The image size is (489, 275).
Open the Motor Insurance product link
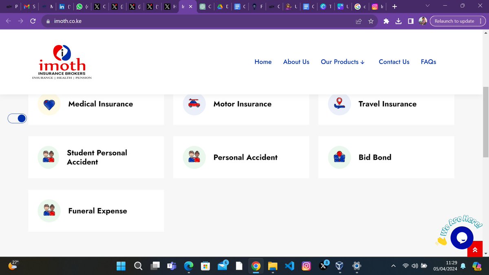[242, 104]
